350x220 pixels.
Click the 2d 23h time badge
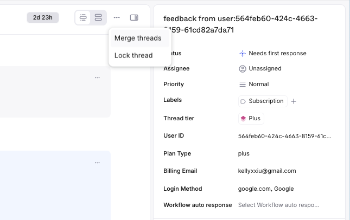[43, 17]
